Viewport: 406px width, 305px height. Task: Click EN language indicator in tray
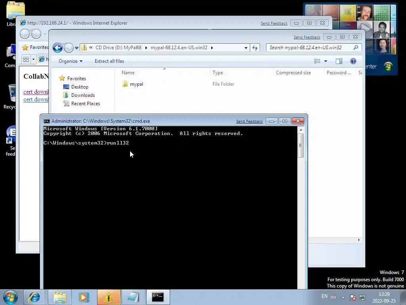(324, 296)
